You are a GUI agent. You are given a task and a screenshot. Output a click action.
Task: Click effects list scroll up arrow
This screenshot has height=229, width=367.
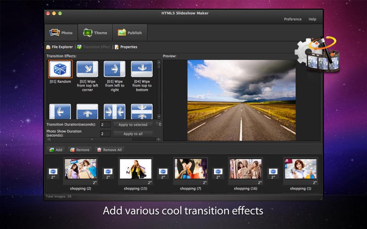tap(159, 62)
